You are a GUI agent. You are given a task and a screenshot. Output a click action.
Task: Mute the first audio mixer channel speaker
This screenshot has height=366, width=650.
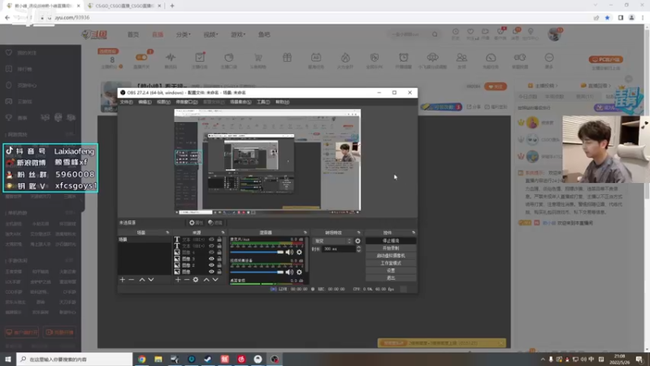point(289,252)
